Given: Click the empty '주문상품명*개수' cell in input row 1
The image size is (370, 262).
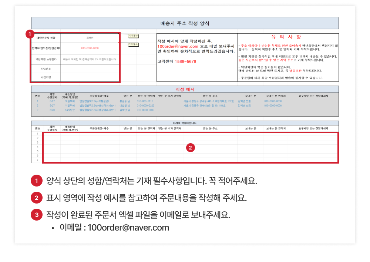Looking at the screenshot, I should pyautogui.click(x=99, y=134).
